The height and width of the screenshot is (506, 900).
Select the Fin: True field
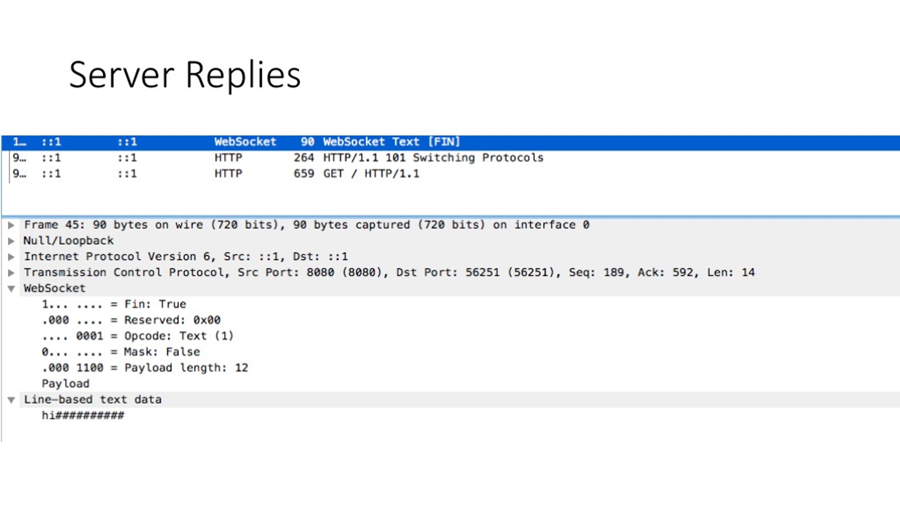point(114,304)
